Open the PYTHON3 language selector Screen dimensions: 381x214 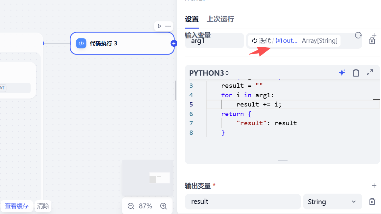point(209,73)
